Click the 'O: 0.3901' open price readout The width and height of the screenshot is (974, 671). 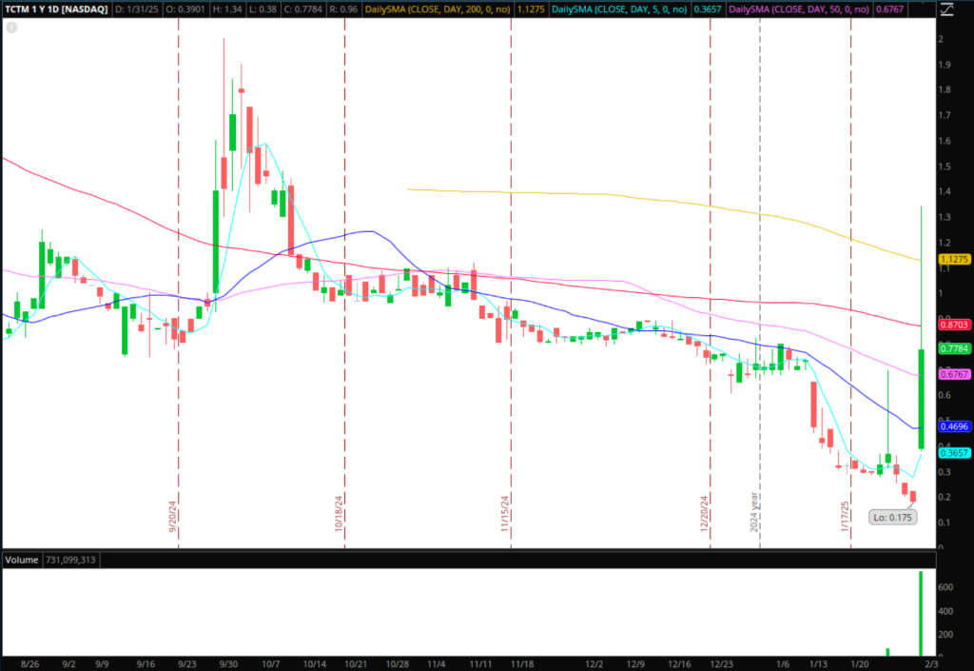point(187,10)
